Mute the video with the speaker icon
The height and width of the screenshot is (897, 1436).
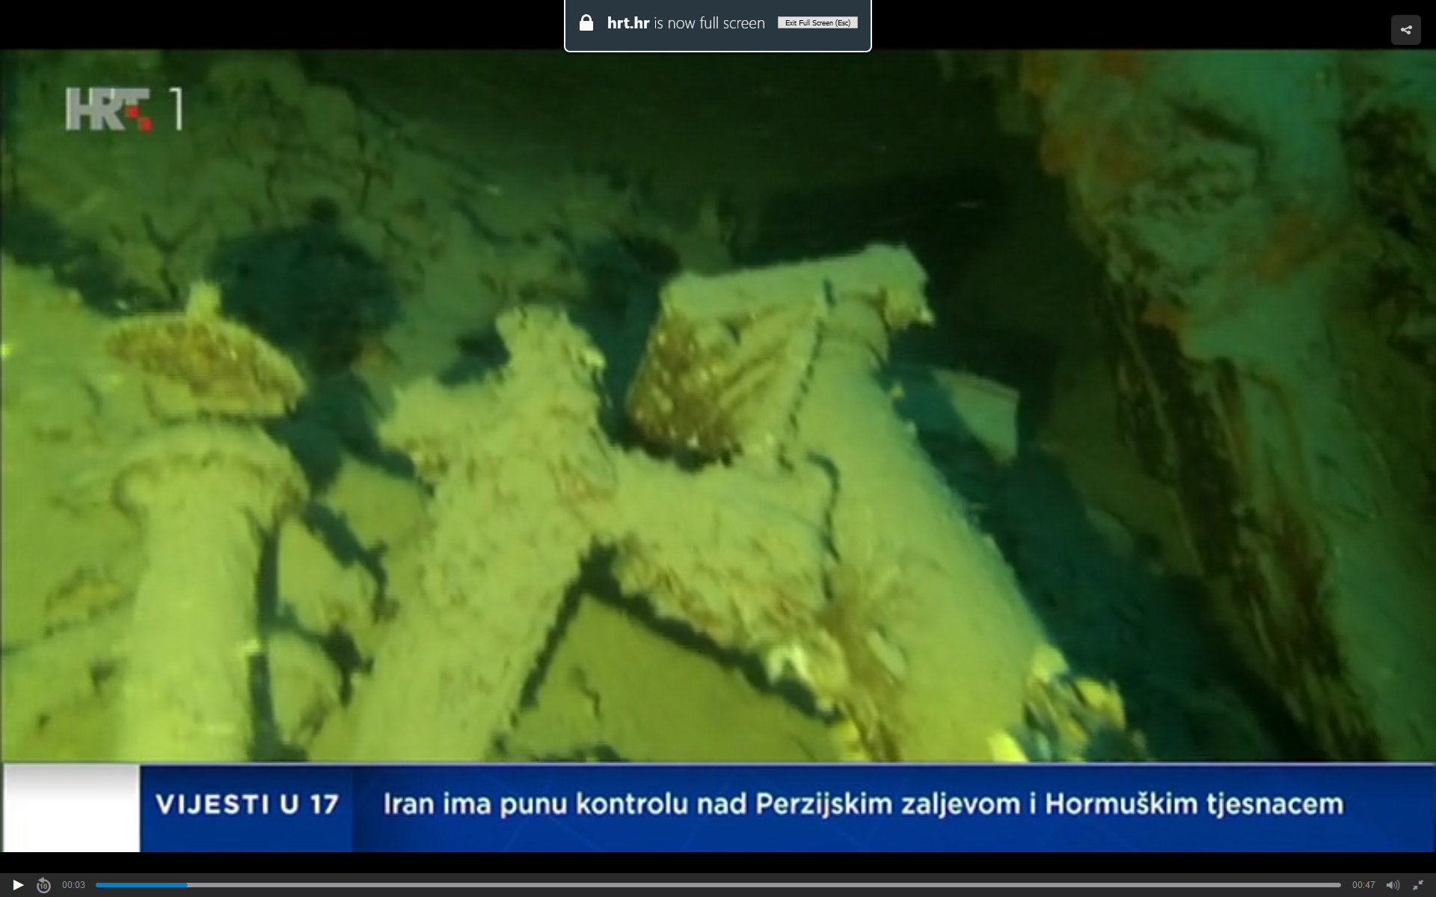coord(1392,885)
